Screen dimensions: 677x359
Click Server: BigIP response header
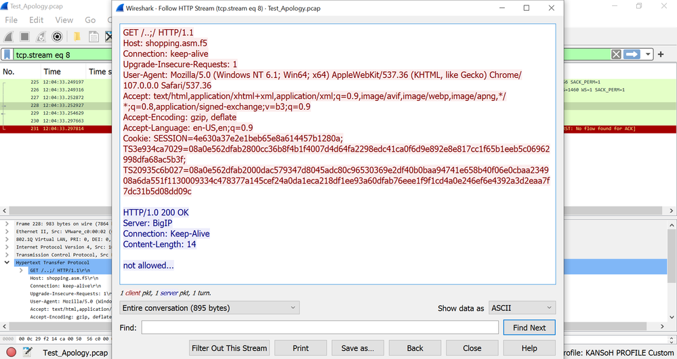(x=148, y=223)
